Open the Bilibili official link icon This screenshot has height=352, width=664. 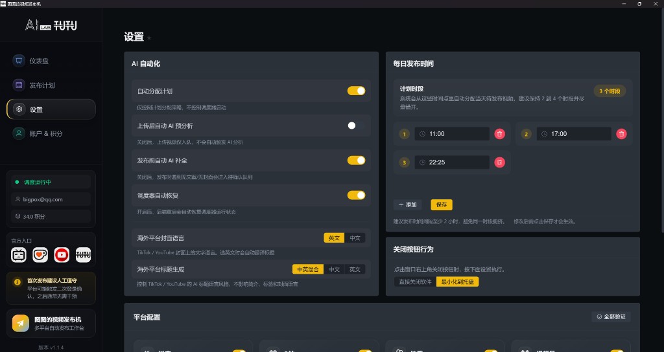click(19, 255)
